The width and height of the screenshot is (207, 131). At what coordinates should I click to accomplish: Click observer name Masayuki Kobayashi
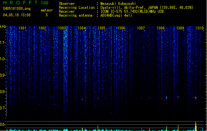(x=118, y=4)
